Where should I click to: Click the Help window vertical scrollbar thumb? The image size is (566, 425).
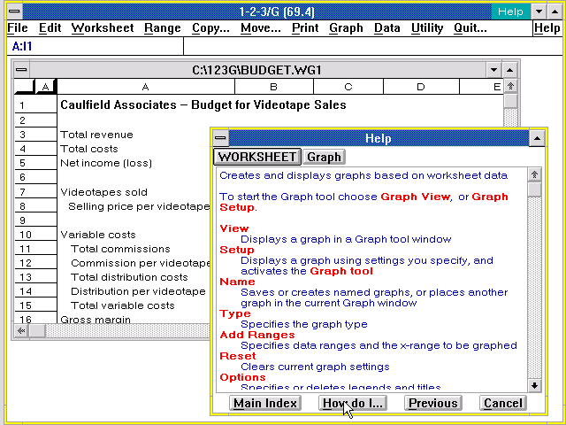coord(534,189)
